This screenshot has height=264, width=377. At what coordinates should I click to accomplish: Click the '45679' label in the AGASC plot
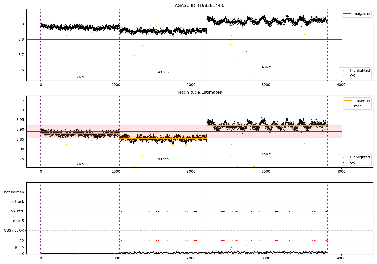(267, 67)
